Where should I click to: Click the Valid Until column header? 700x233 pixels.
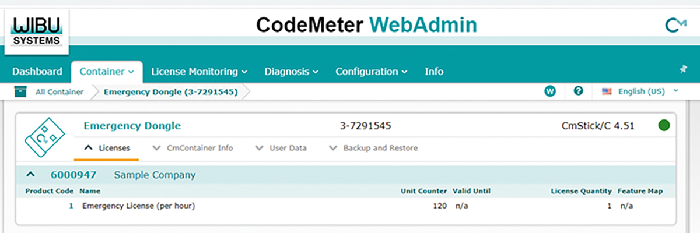click(471, 190)
